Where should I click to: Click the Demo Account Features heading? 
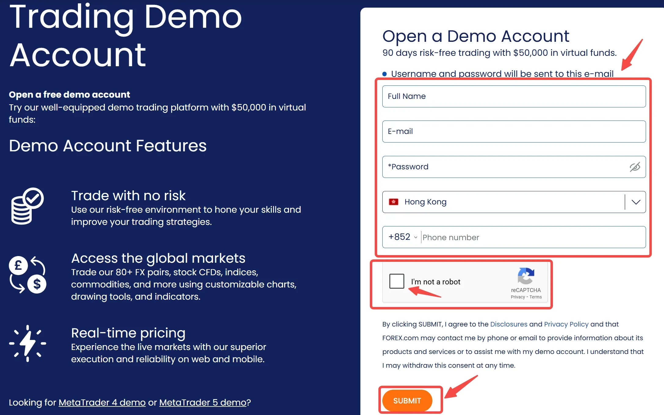[x=108, y=146]
